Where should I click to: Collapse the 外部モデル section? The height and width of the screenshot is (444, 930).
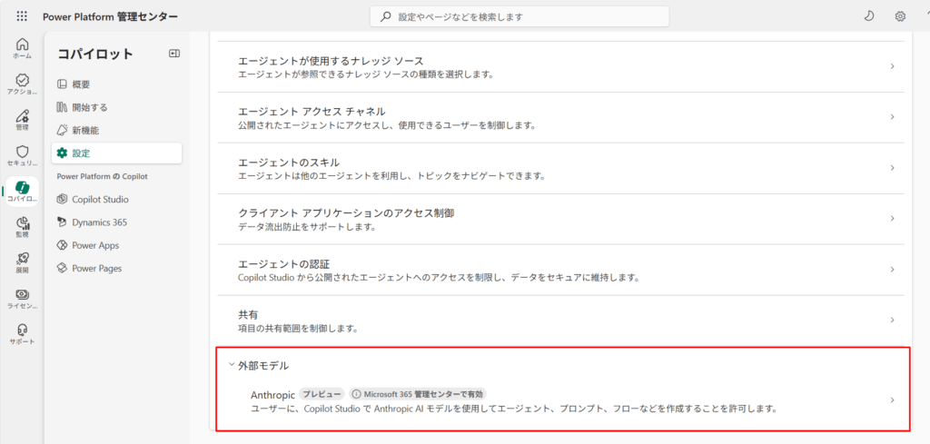click(232, 365)
